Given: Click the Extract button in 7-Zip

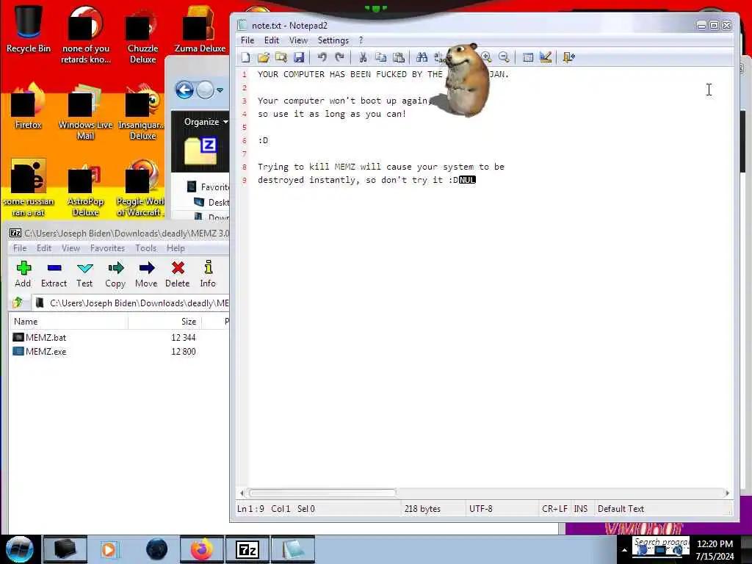Looking at the screenshot, I should click(x=54, y=275).
